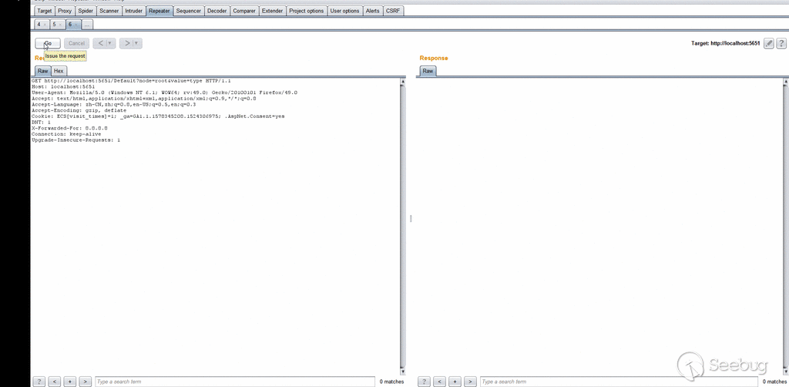789x387 pixels.
Task: Open Repeater help question mark icon
Action: tap(781, 44)
